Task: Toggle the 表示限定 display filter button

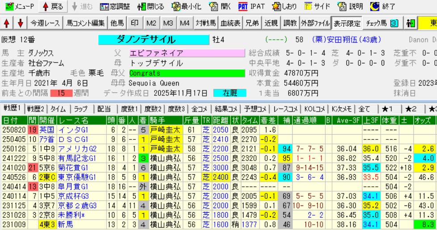Action: point(346,24)
